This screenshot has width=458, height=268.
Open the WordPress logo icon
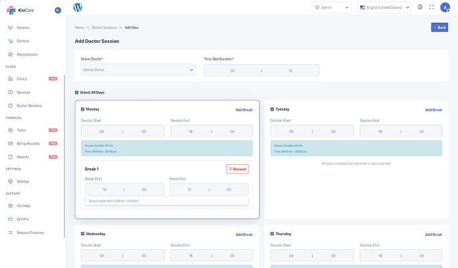click(78, 7)
